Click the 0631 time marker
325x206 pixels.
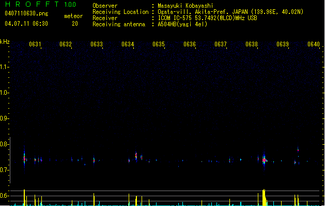[35, 44]
